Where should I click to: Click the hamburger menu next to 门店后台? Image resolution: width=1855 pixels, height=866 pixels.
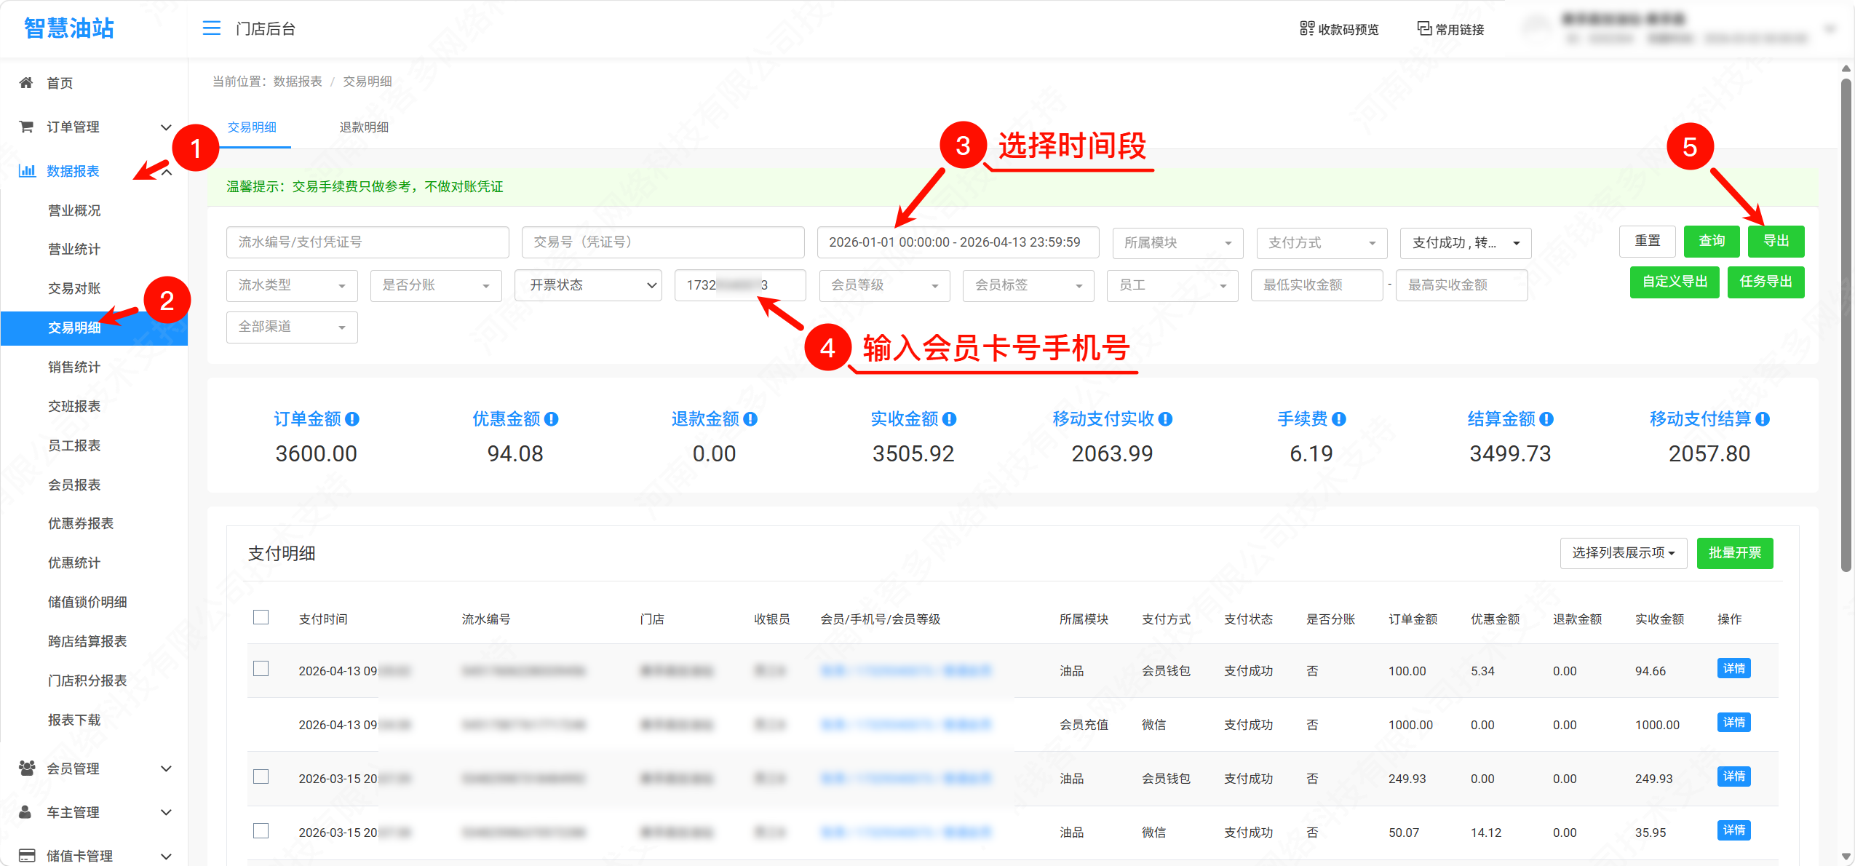(211, 28)
